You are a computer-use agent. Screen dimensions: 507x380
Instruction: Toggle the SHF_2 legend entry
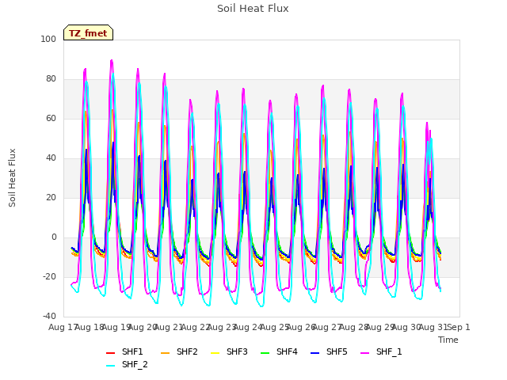[127, 364]
